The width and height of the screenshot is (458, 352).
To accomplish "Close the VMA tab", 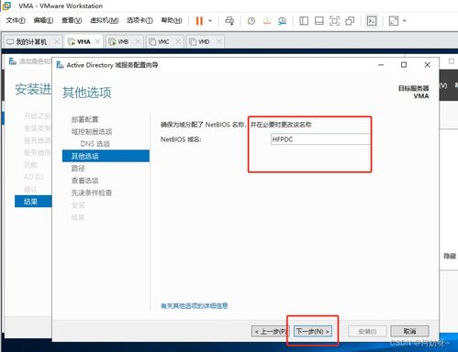I will pyautogui.click(x=97, y=41).
